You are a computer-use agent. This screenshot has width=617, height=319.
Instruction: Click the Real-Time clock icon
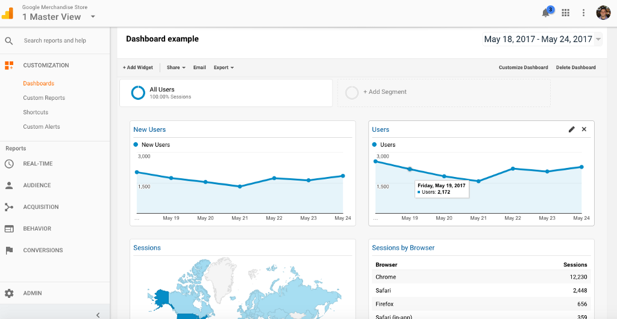(9, 164)
